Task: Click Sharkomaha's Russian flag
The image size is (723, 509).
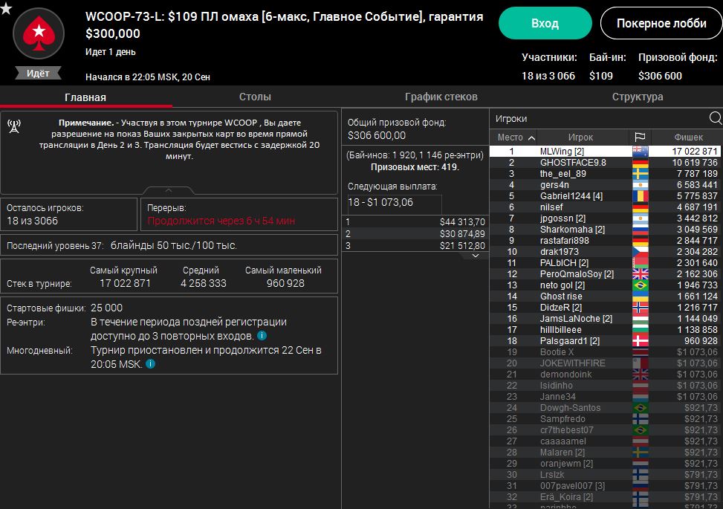Action: coord(640,229)
